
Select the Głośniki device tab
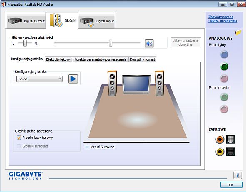click(x=62, y=20)
